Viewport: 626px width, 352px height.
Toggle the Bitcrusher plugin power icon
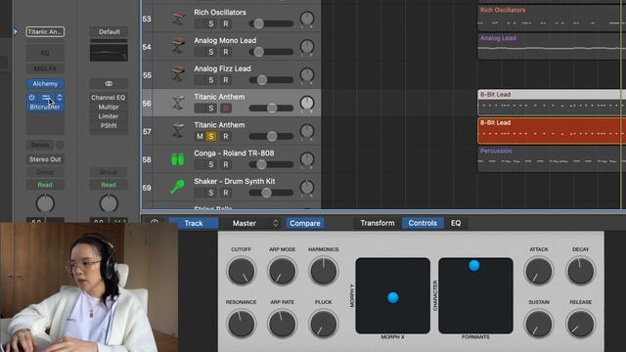coord(31,97)
